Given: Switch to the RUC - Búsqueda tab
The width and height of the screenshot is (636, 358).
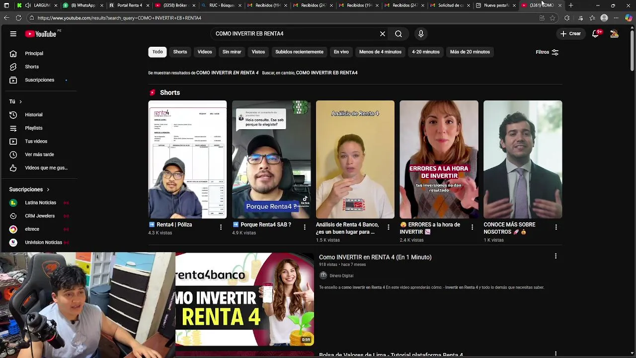Looking at the screenshot, I should 220,5.
